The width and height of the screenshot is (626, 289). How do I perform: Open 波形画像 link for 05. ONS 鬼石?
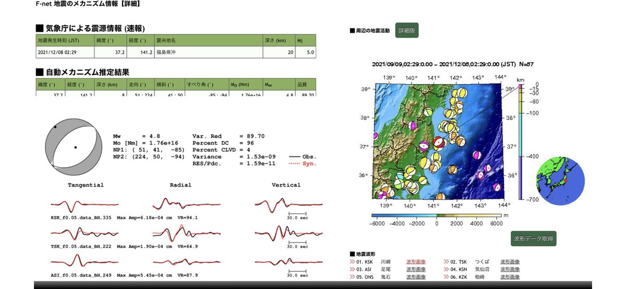[x=416, y=278]
